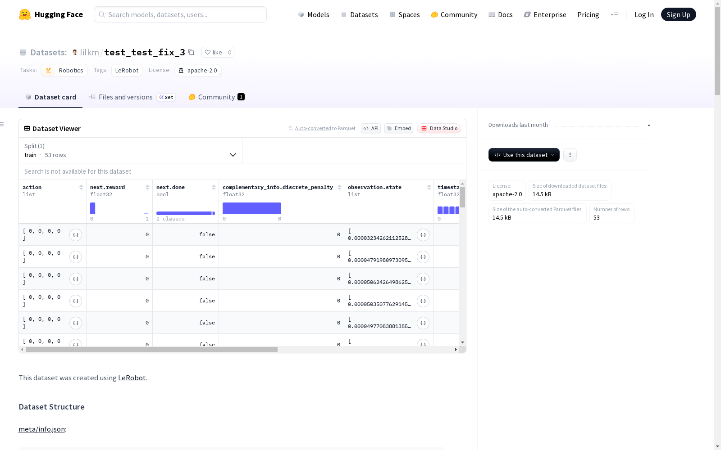Click the table's horizontal scrollbar thumb
This screenshot has height=450, width=721.
[x=151, y=350]
